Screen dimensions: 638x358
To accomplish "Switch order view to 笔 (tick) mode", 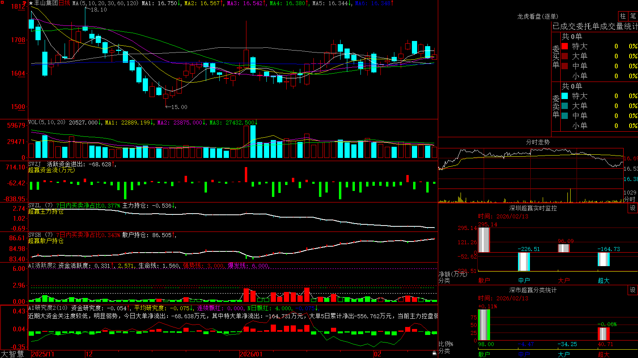I will [633, 16].
